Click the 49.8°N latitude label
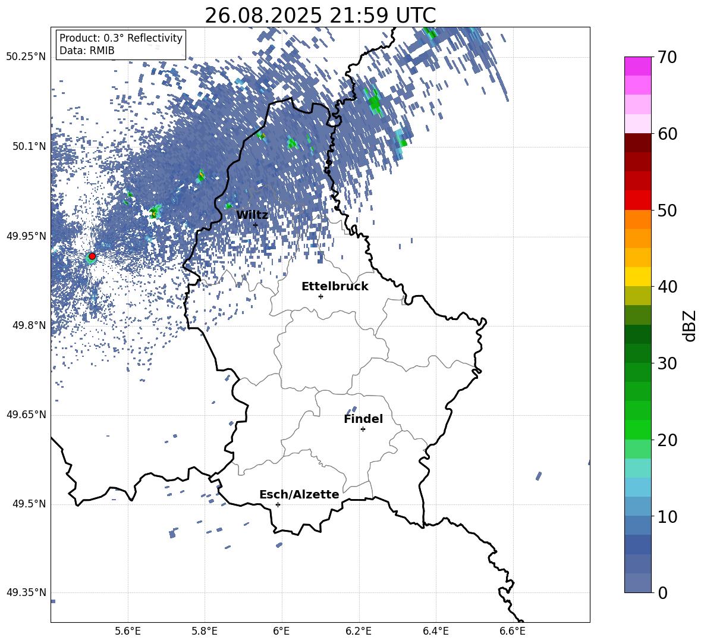This screenshot has height=643, width=704. click(29, 325)
